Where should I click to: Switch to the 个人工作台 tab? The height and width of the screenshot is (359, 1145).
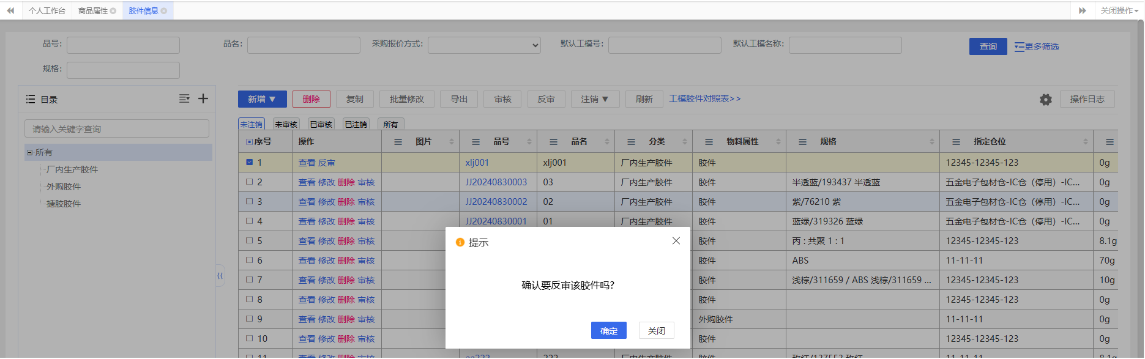point(47,11)
